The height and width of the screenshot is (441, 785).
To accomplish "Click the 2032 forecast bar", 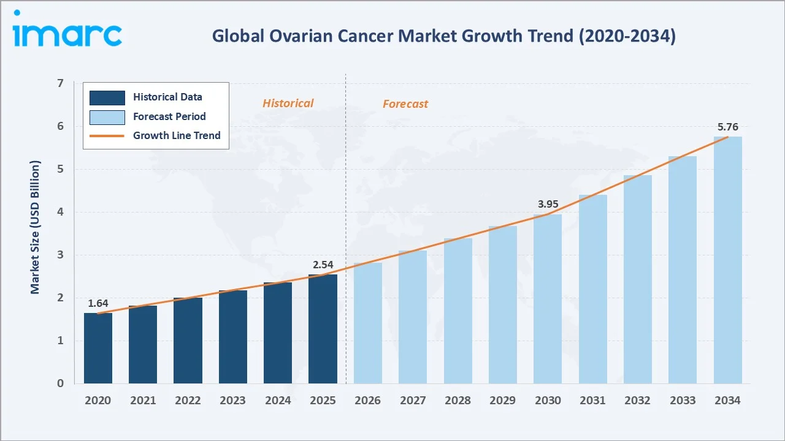I will 638,279.
